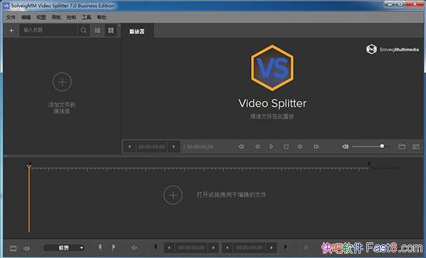Toggle the timeline audio speaker icon

[x=26, y=248]
